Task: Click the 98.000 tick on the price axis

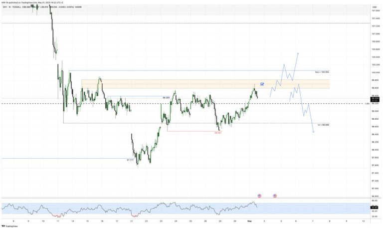Action: (376, 150)
